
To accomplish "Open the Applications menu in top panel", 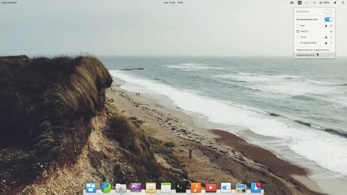I will tap(9, 3).
